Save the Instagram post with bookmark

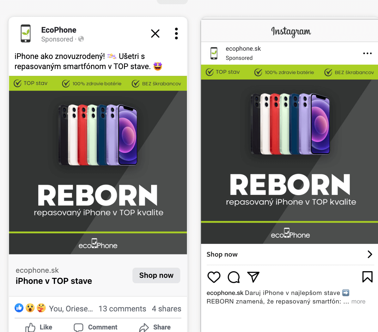pos(367,277)
